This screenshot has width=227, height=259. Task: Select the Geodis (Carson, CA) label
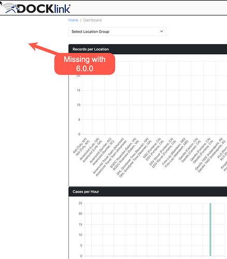[190, 150]
